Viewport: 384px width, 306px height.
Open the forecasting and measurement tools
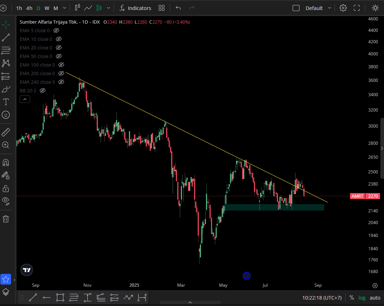coord(6,76)
